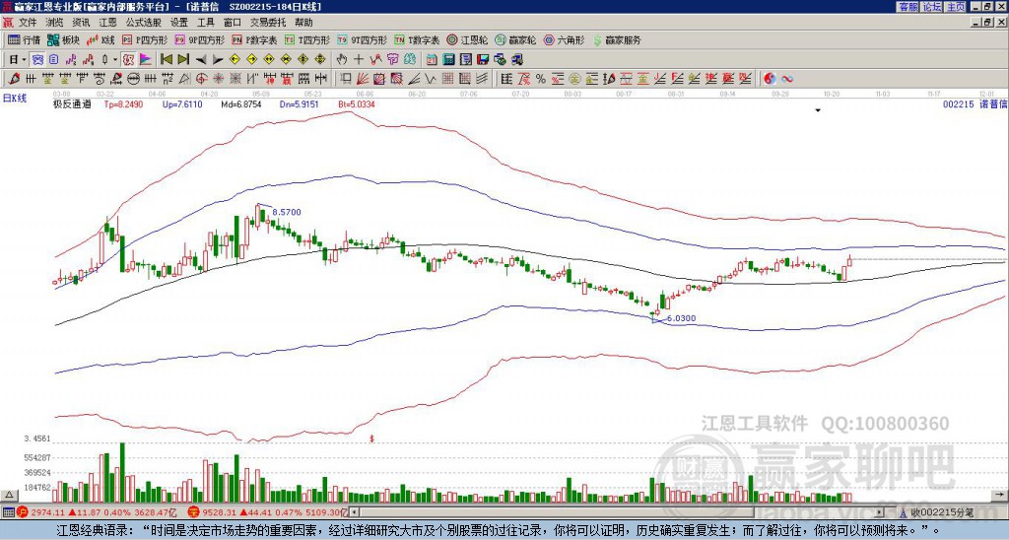Open the 资讯 menu
The width and height of the screenshot is (1009, 540).
point(81,23)
